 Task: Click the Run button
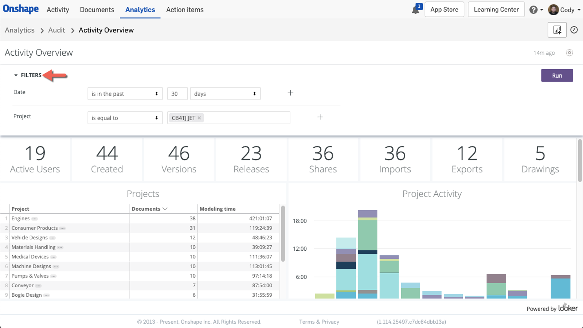coord(557,75)
